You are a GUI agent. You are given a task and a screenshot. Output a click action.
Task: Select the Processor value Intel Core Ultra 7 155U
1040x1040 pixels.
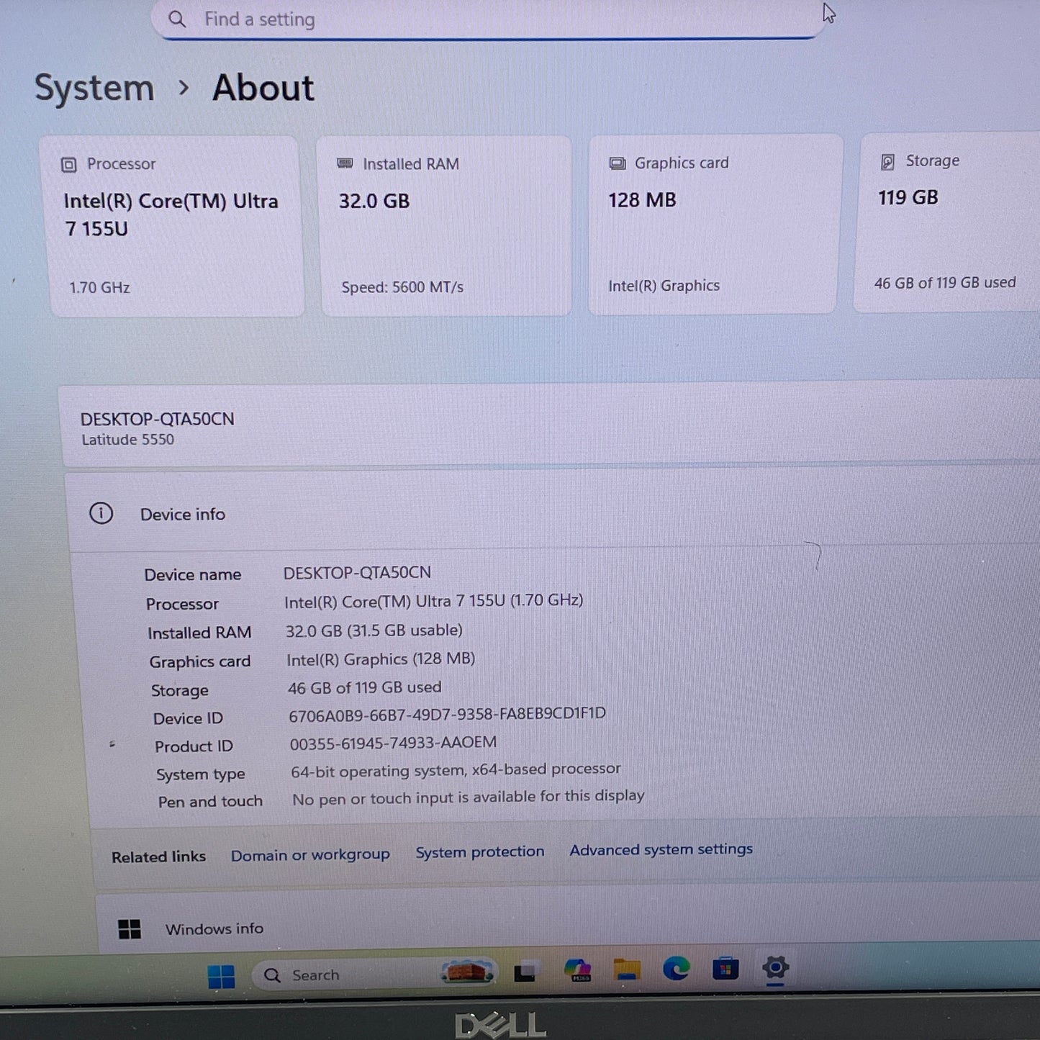tap(433, 601)
